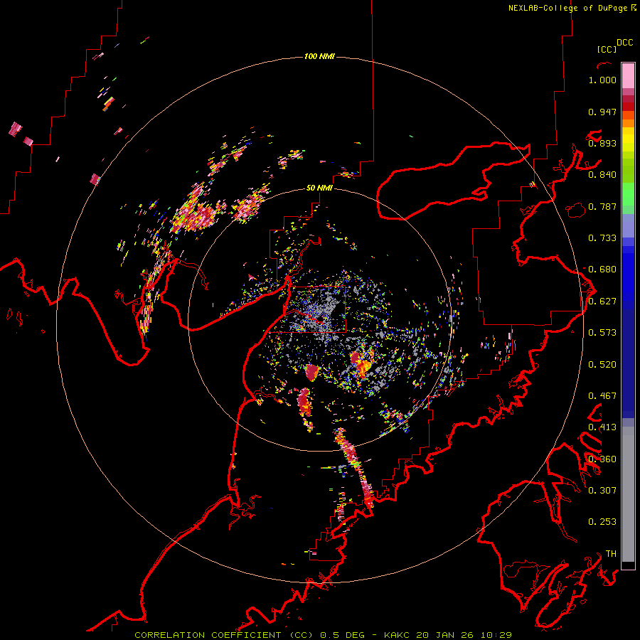
Task: Pick the light pink band on color bar
Action: point(628,75)
